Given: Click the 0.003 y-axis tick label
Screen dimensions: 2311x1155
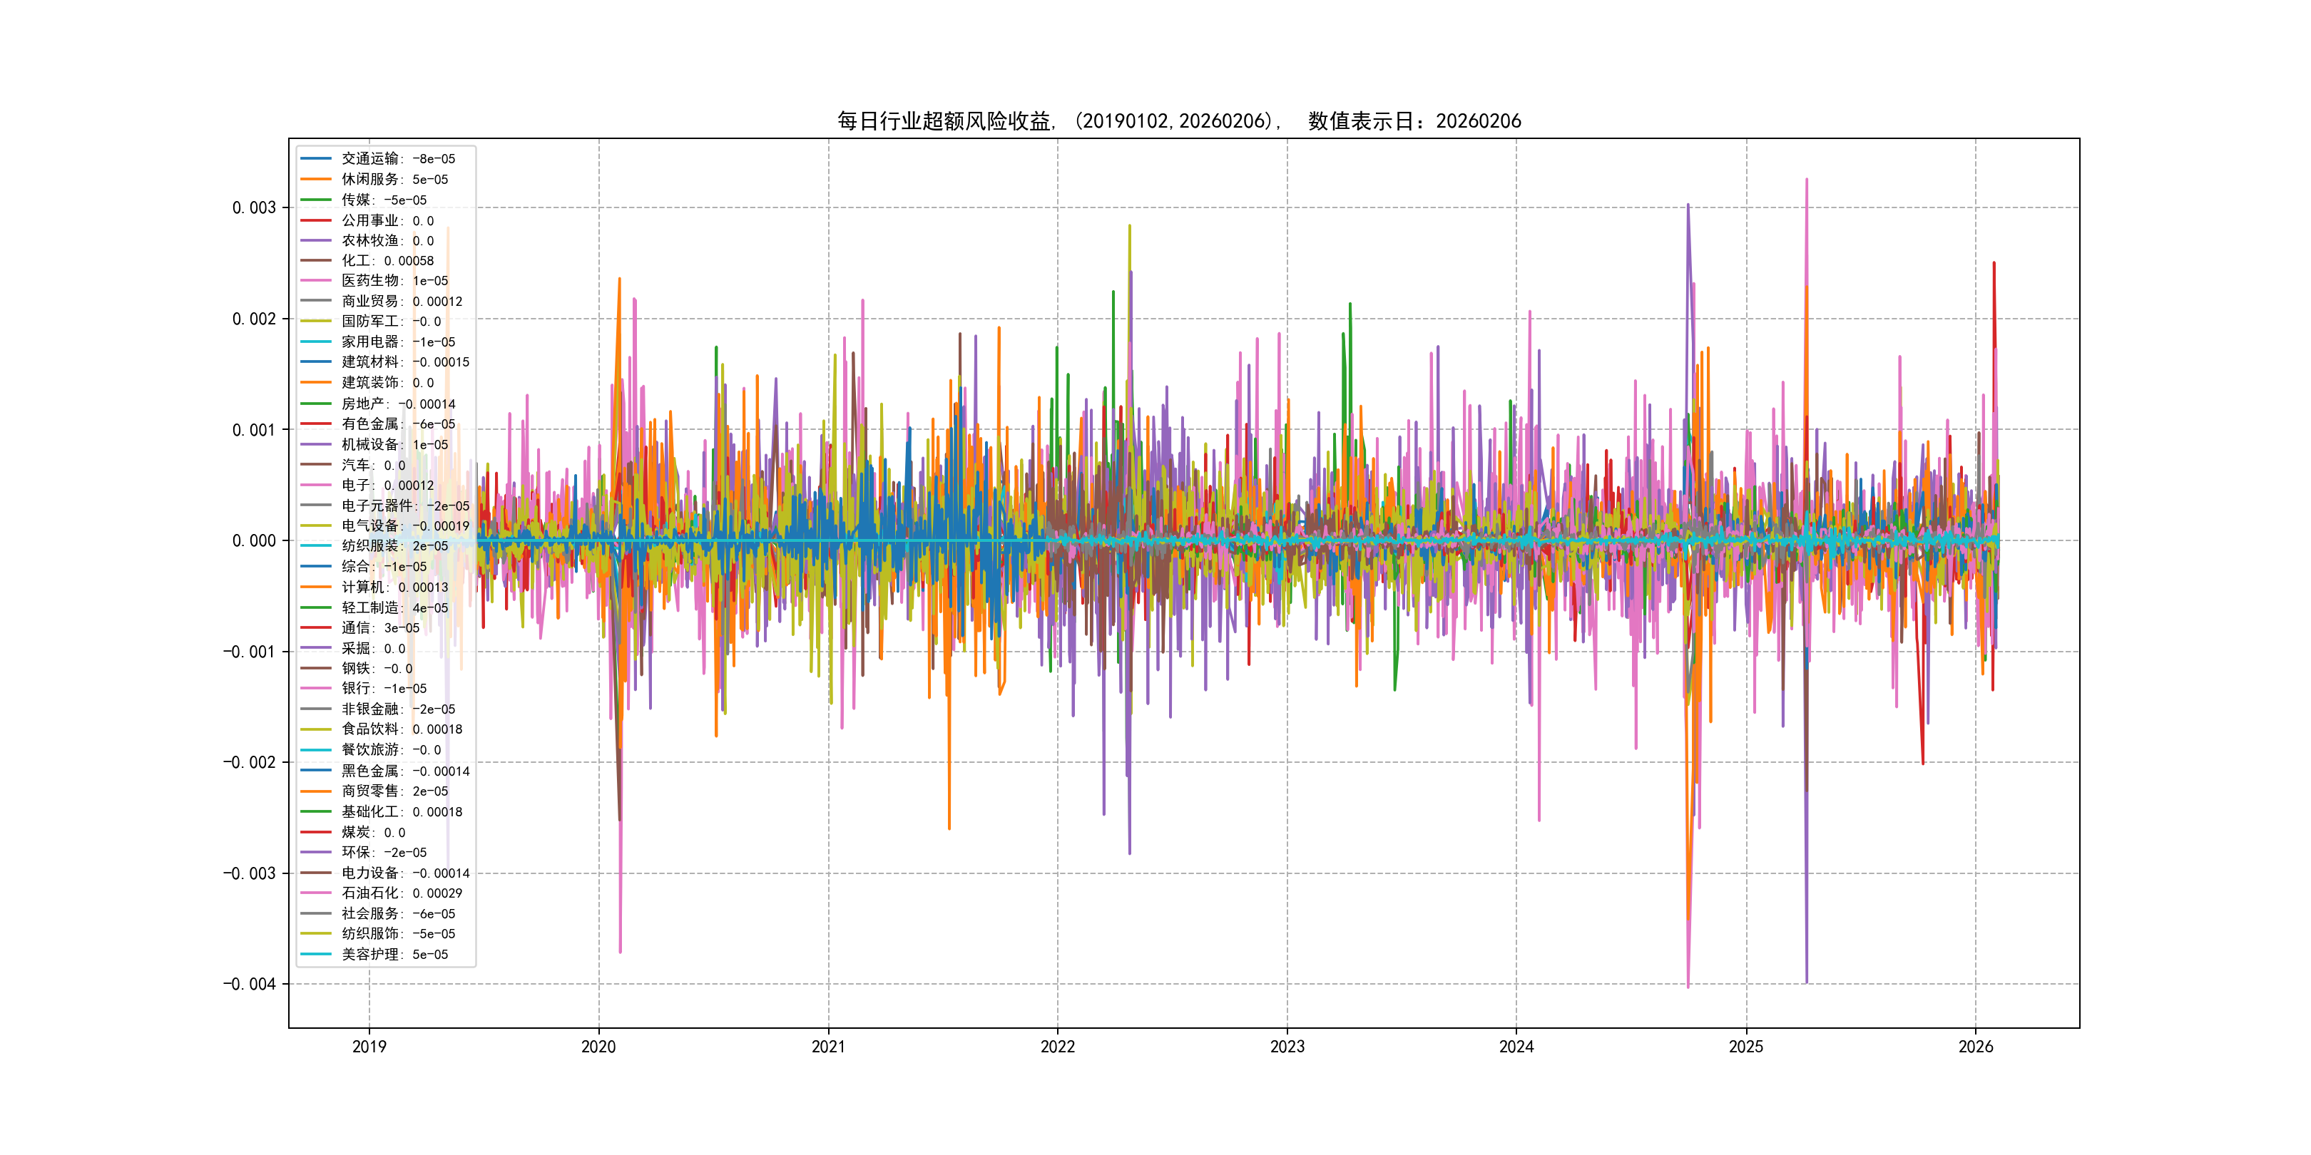Looking at the screenshot, I should point(254,208).
